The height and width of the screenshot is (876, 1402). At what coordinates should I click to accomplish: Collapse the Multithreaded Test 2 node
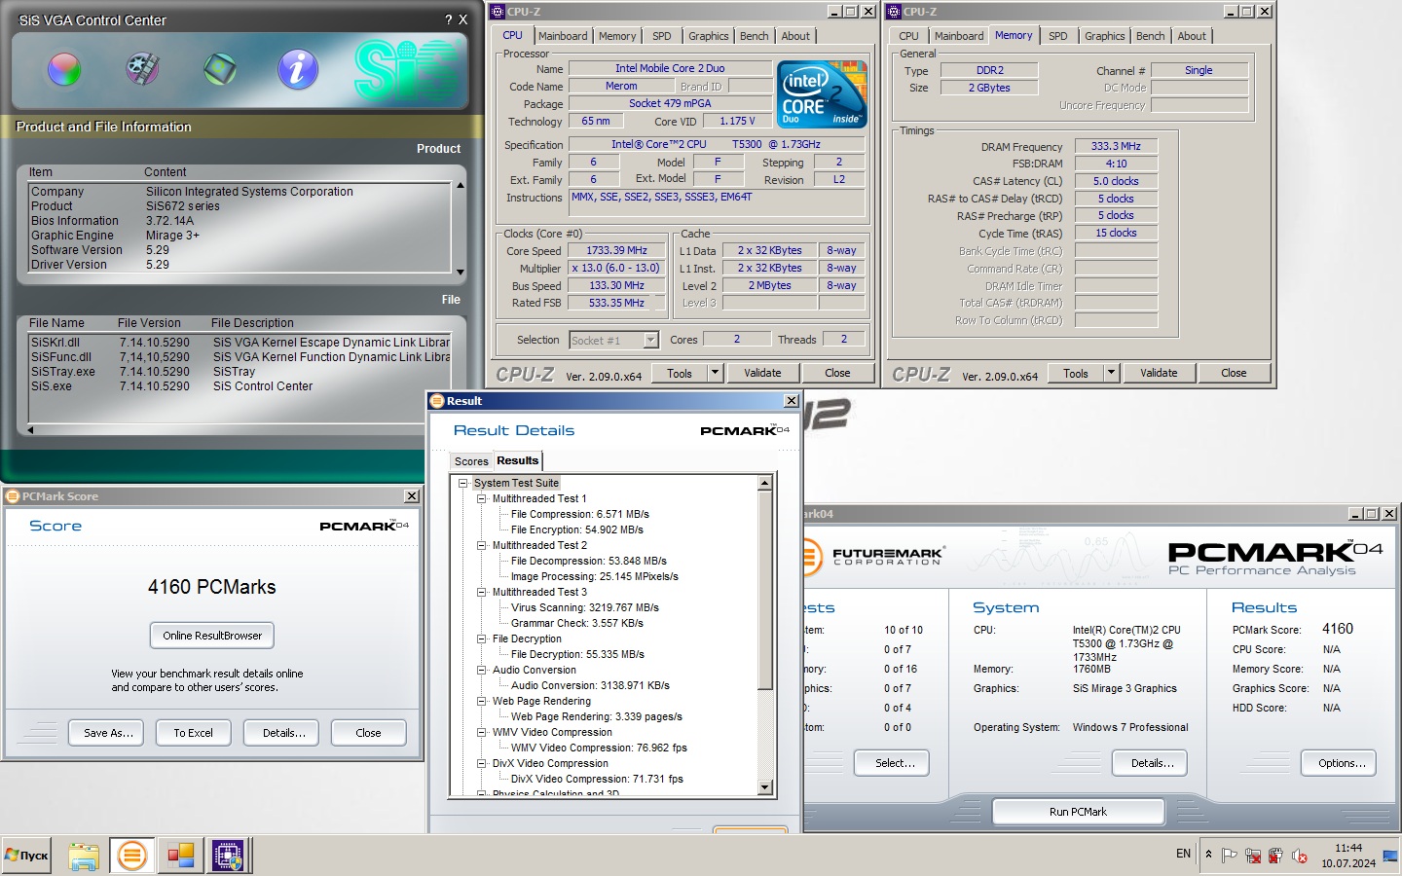pos(481,545)
